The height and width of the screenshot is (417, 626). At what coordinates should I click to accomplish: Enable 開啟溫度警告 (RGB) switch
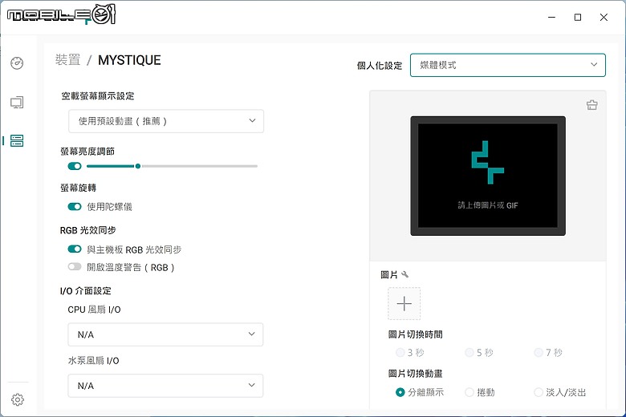coord(75,266)
